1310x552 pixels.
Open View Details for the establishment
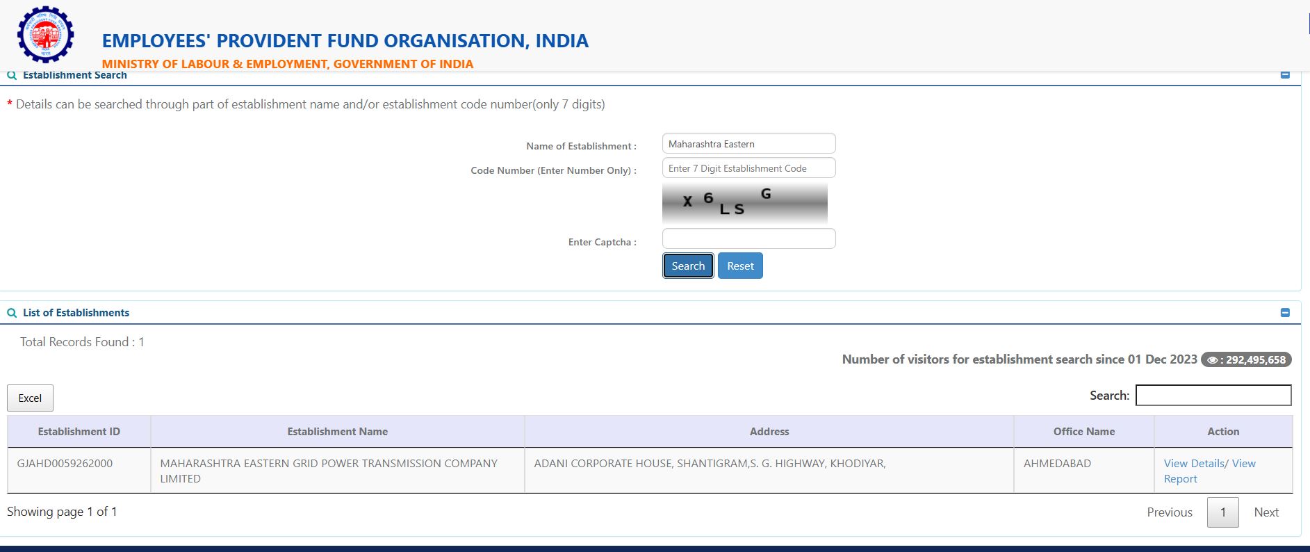tap(1193, 464)
